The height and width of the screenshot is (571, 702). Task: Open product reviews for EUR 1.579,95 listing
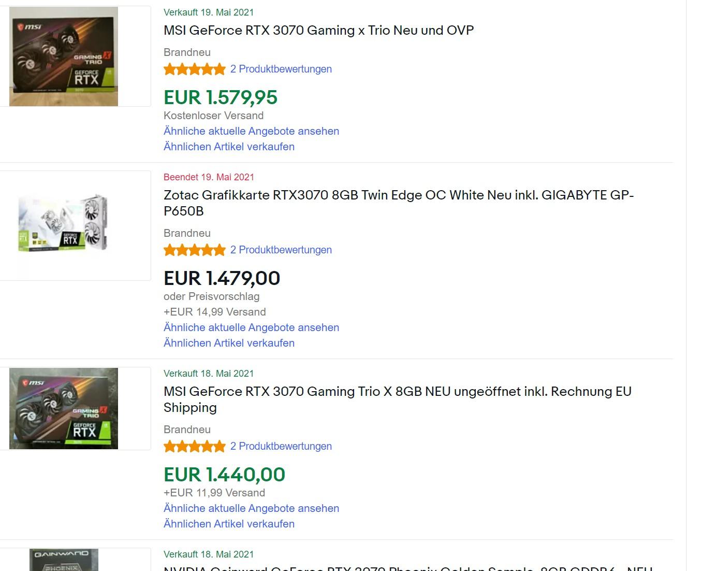pyautogui.click(x=281, y=69)
